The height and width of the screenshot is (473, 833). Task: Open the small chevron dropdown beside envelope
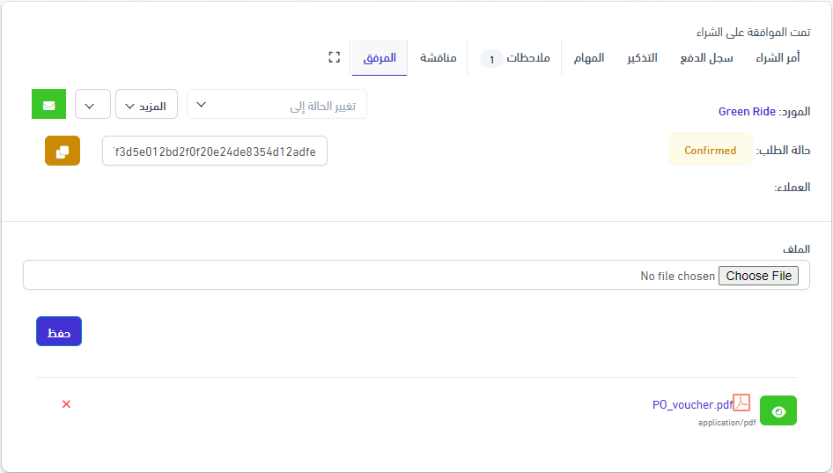[92, 105]
